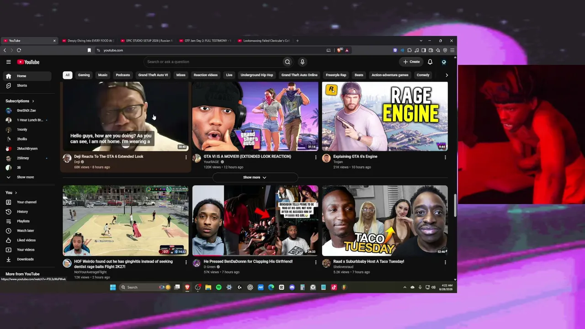Click the search or ask a question field
The height and width of the screenshot is (329, 585).
(x=213, y=62)
